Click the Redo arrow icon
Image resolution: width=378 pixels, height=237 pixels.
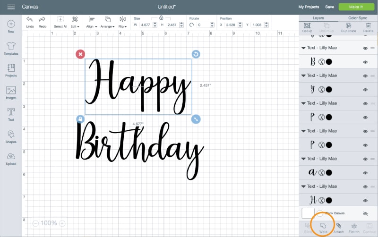coord(43,20)
